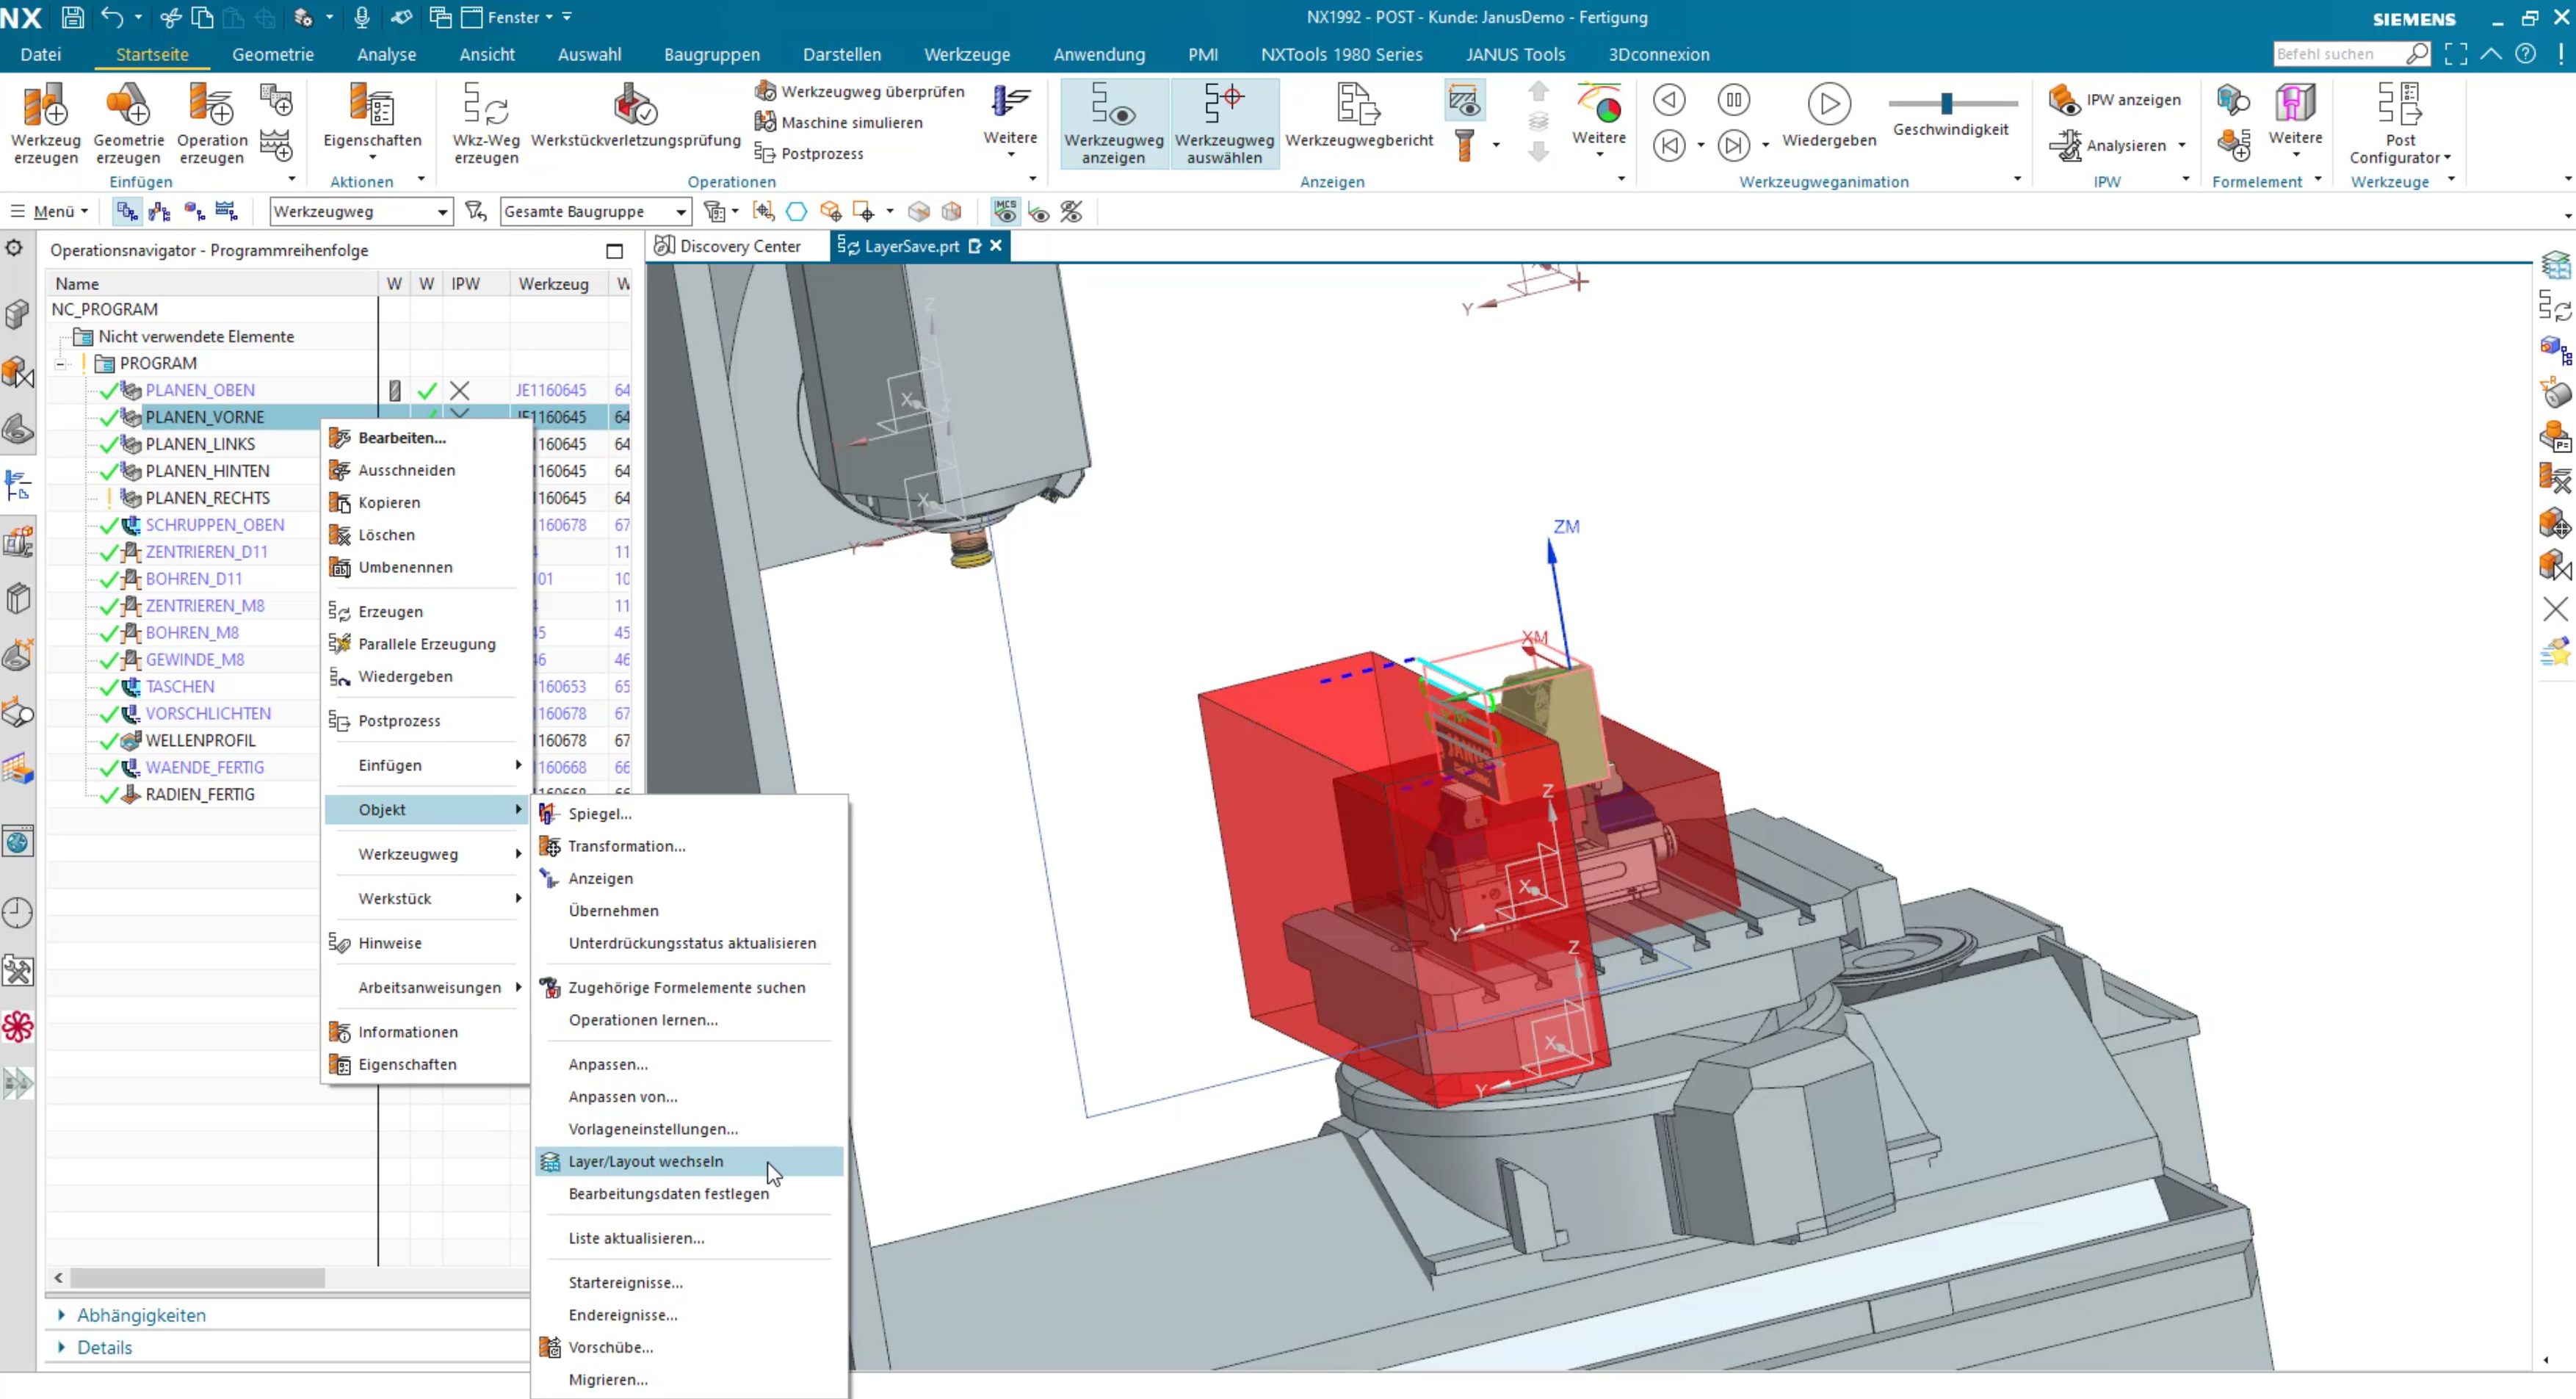Adjust the Geschwindigkeit slider handle
The image size is (2576, 1399).
click(1946, 103)
